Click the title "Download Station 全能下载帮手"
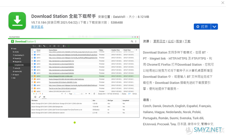 (63, 16)
